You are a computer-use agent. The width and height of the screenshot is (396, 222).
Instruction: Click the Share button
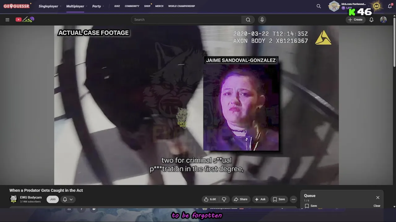tap(240, 199)
